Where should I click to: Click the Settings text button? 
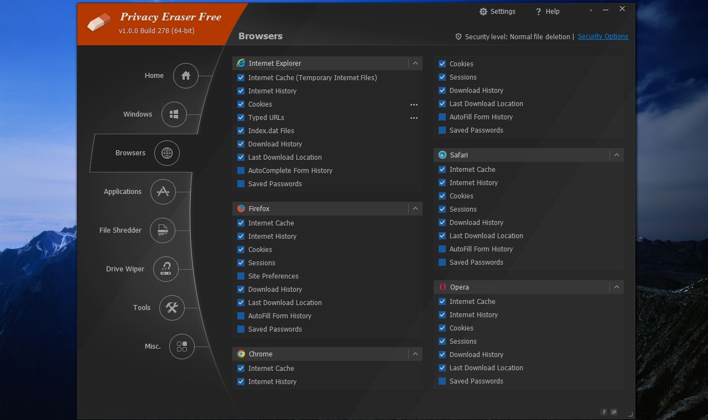point(503,12)
